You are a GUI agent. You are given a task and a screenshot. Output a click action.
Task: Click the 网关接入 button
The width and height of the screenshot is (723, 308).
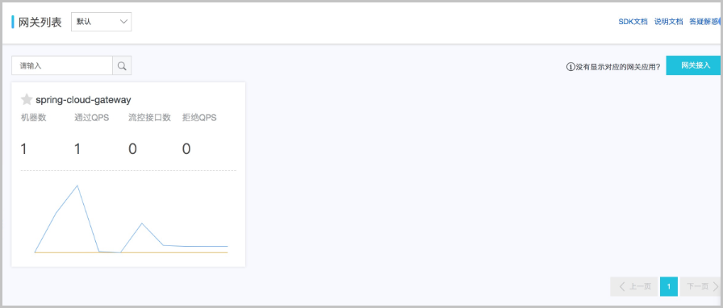point(693,65)
